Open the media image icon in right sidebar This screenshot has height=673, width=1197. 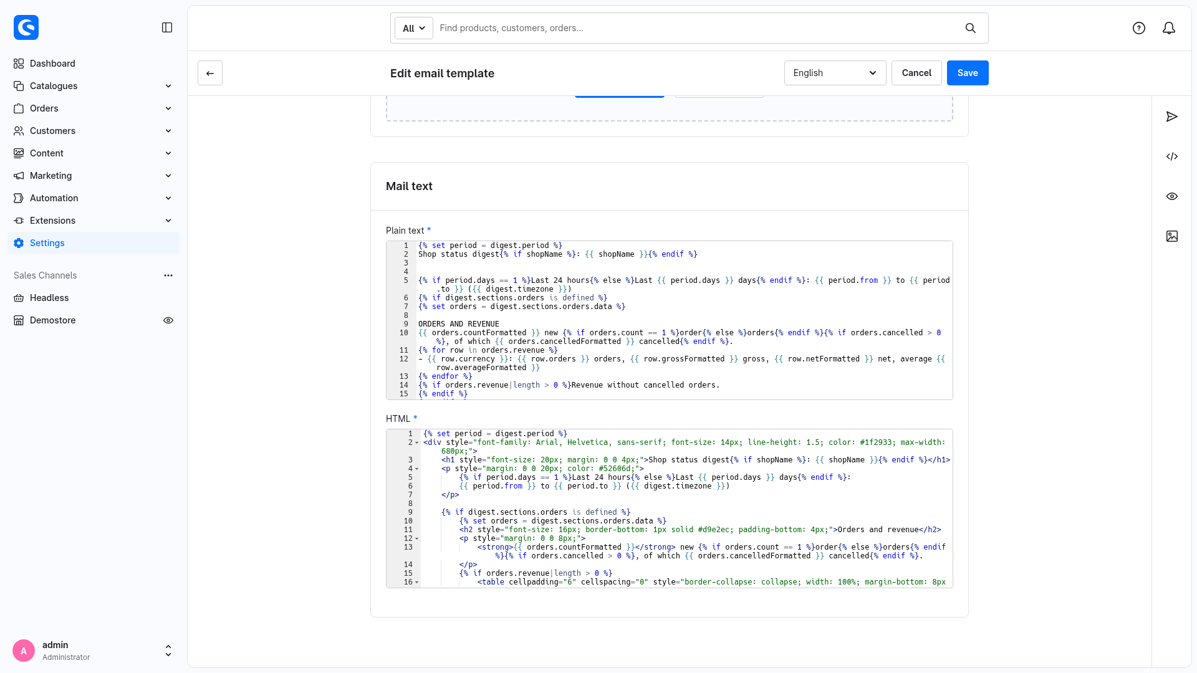pos(1172,236)
